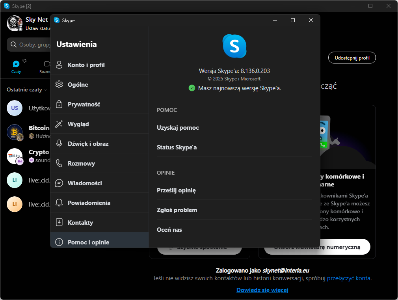Select Kontakty settings section
This screenshot has height=300, width=398.
click(99, 222)
